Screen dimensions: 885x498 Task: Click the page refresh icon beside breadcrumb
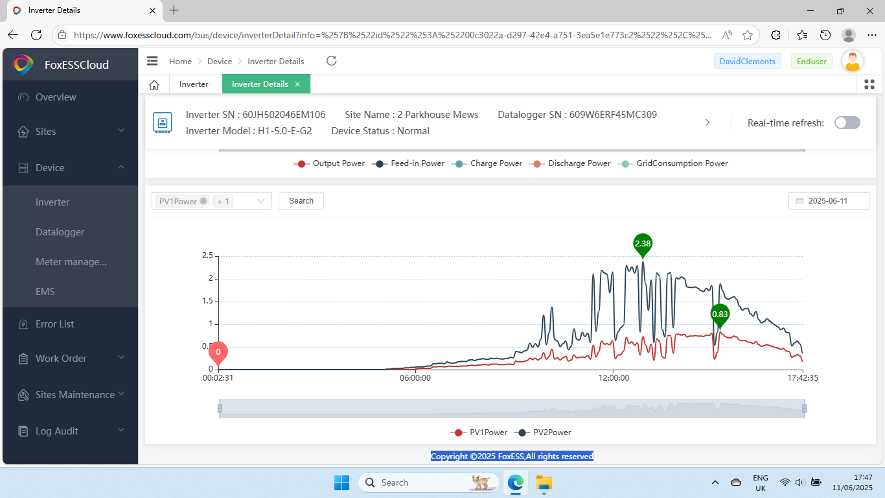tap(331, 61)
